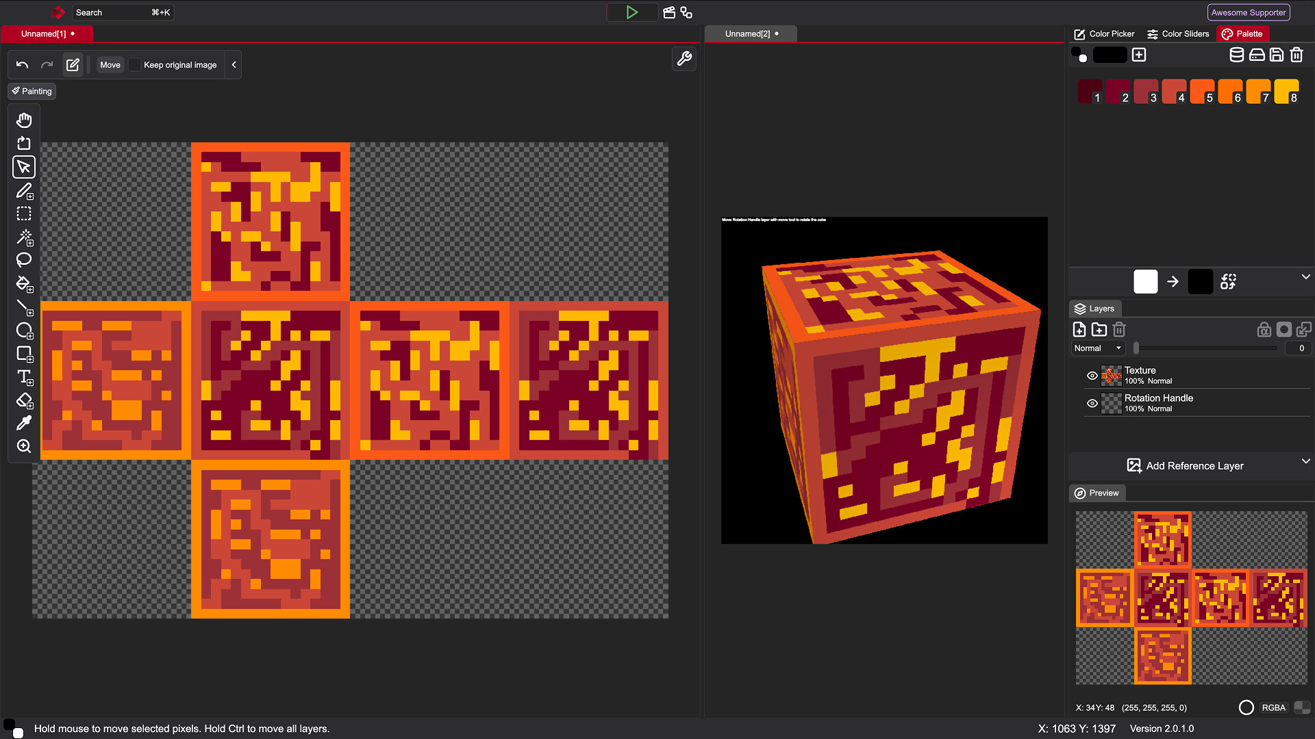
Task: Select the Pencil tool
Action: coord(24,192)
